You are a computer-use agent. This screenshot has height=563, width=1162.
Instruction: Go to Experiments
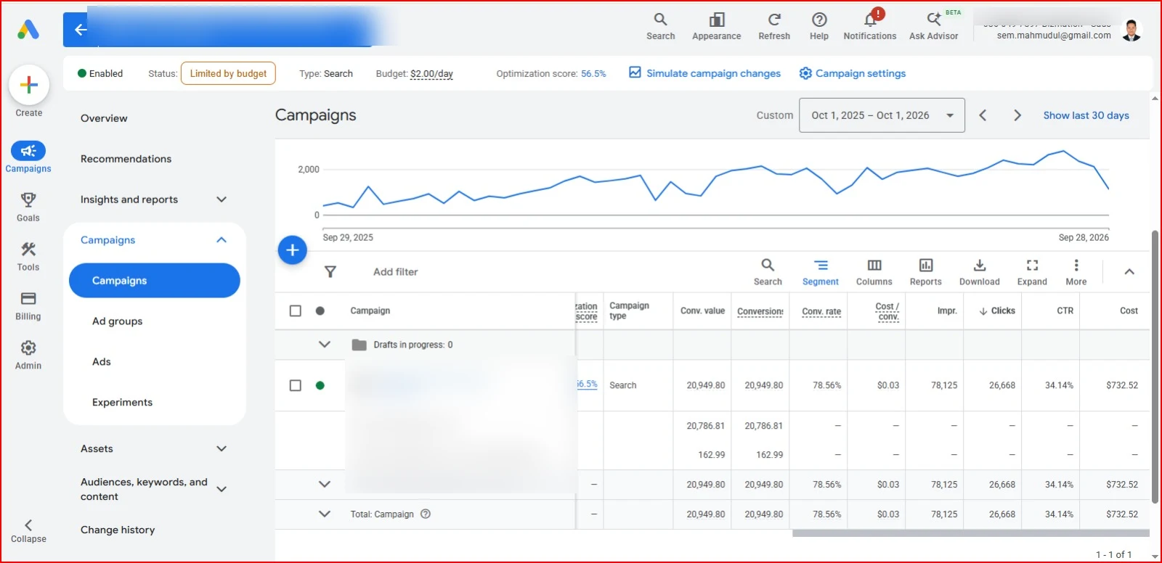pyautogui.click(x=122, y=403)
